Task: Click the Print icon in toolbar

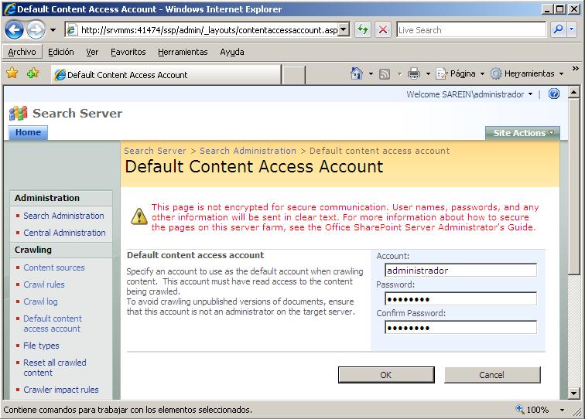Action: click(414, 74)
